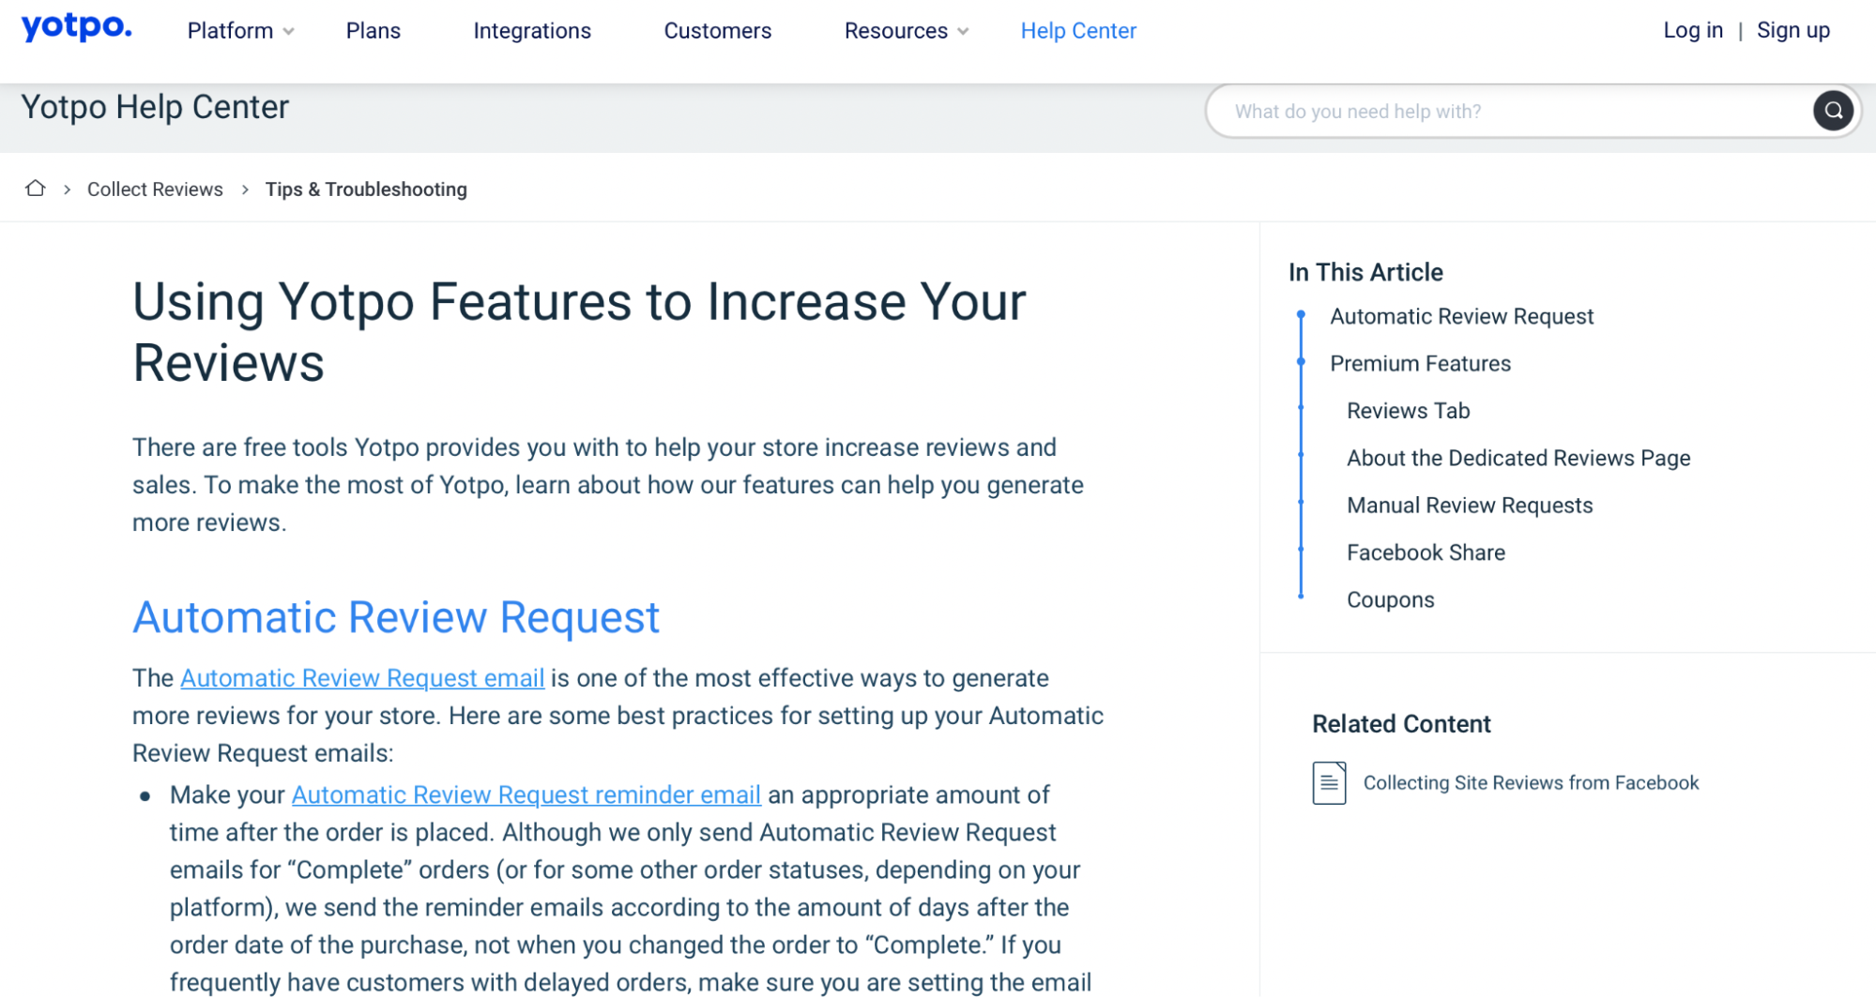Click the In This Article heading
The width and height of the screenshot is (1876, 997).
[1365, 272]
